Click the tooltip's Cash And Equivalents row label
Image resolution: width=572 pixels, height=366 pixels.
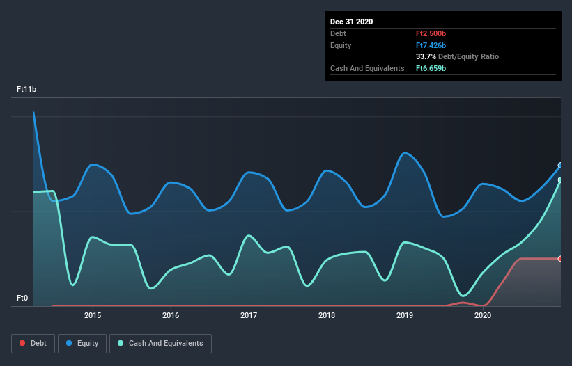(x=367, y=68)
